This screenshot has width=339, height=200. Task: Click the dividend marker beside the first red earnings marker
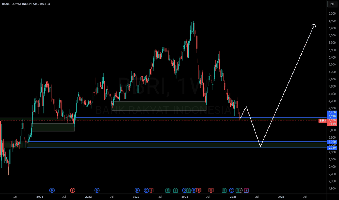click(x=146, y=190)
